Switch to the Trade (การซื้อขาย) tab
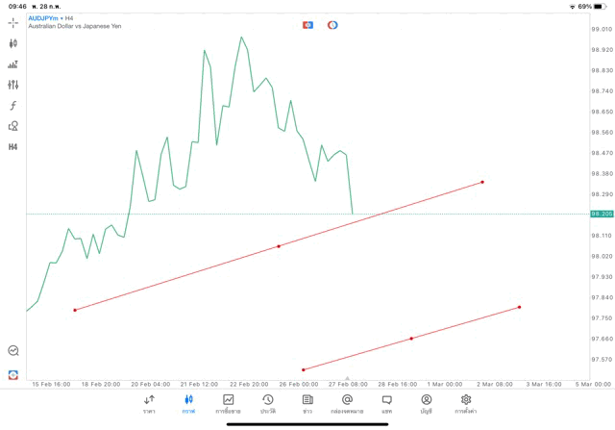 pyautogui.click(x=228, y=403)
